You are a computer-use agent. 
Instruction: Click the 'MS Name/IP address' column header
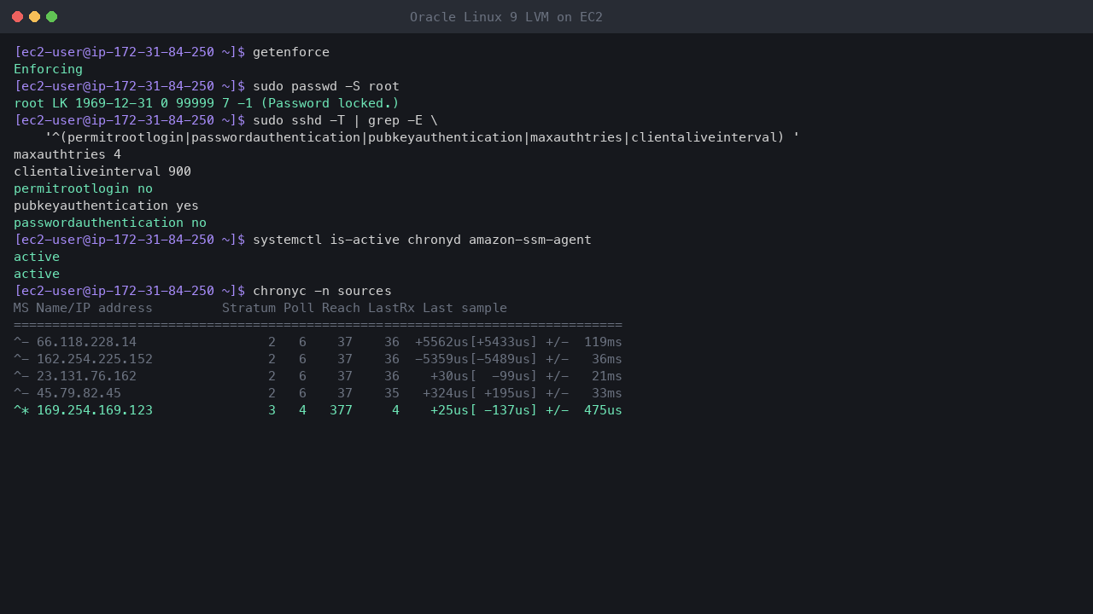click(x=83, y=308)
